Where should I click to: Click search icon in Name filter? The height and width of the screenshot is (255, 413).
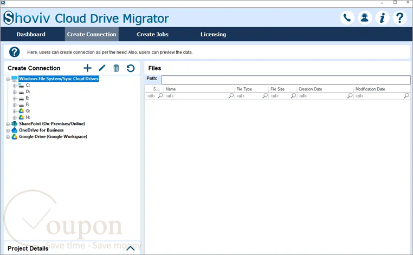pyautogui.click(x=231, y=96)
